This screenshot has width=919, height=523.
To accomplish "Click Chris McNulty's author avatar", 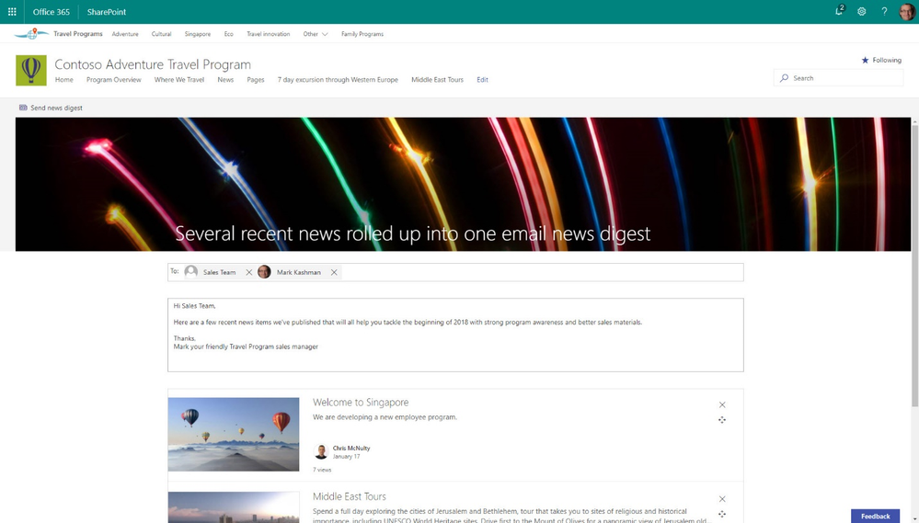I will coord(321,451).
